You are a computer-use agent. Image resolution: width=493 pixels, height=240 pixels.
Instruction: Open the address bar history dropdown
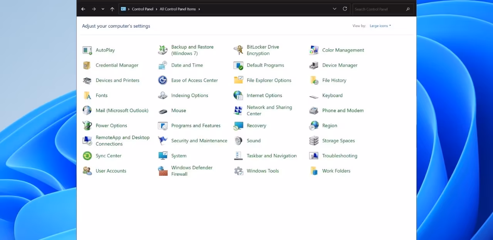[x=334, y=9]
